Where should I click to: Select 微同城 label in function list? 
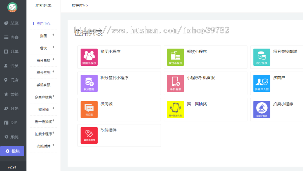coord(43,109)
